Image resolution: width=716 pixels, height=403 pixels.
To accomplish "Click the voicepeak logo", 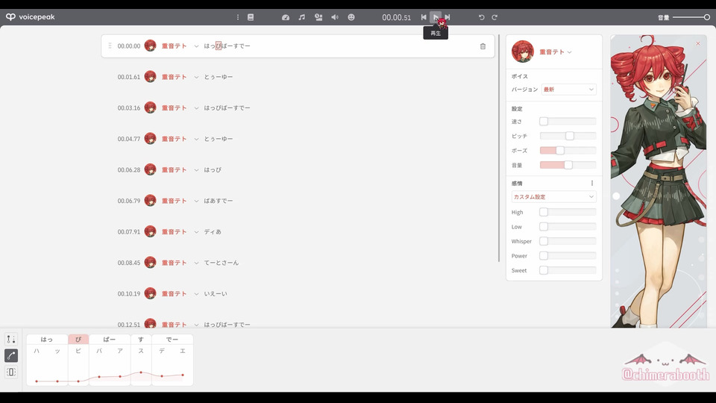I will pos(30,17).
